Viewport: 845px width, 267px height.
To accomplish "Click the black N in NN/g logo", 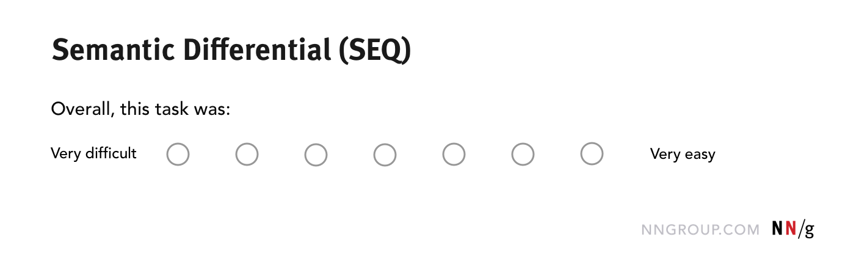I will (x=778, y=229).
